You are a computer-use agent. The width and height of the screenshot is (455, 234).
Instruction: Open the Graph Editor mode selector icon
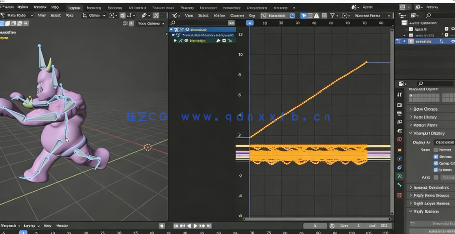174,15
